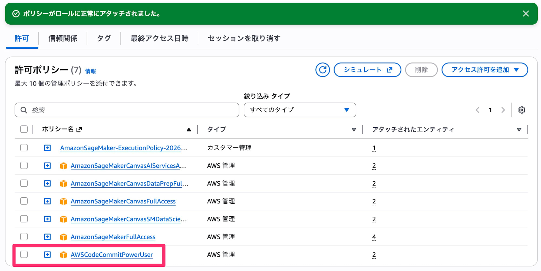541x271 pixels.
Task: Click external link icon beside ポリシー名 header
Action: (79, 130)
